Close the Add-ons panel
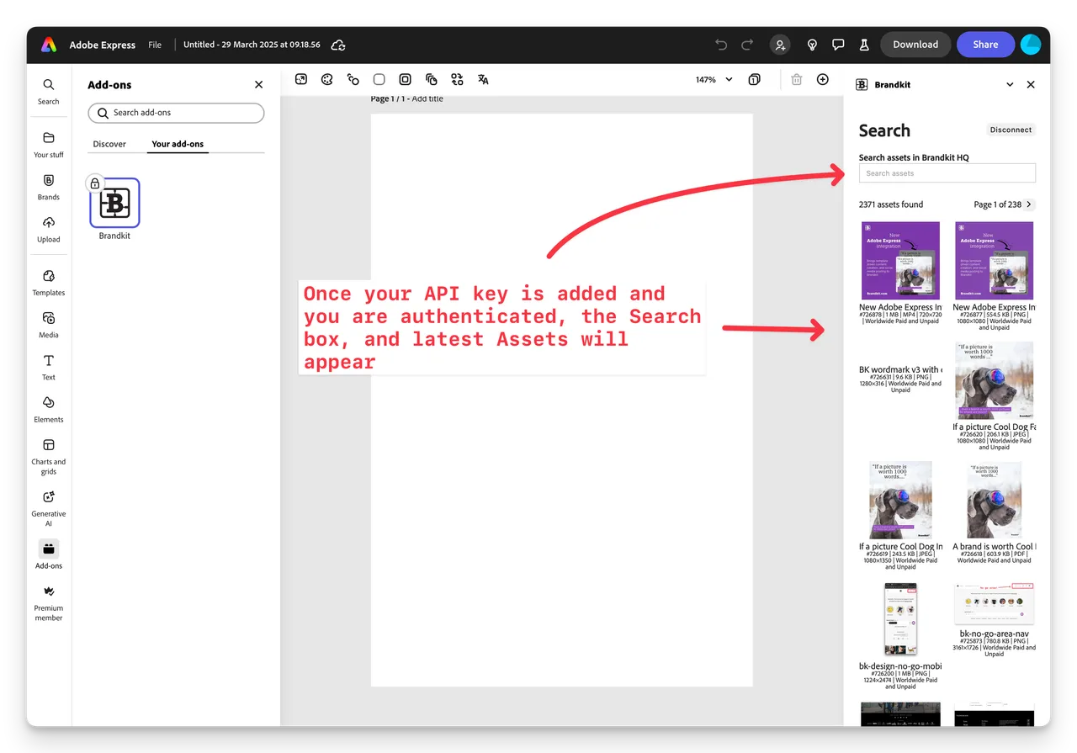This screenshot has width=1077, height=753. click(x=258, y=85)
